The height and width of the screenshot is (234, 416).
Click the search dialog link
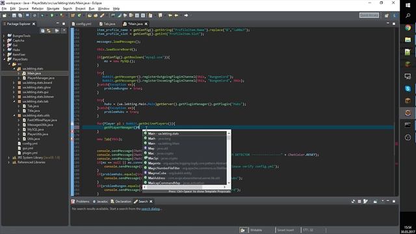click(151, 209)
